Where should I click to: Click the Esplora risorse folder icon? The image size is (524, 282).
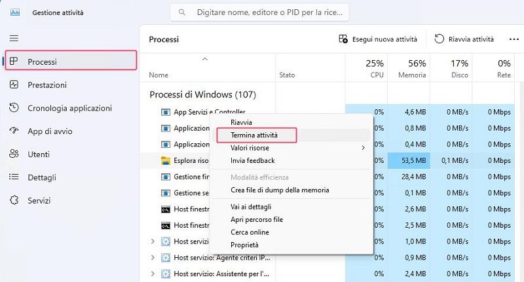pos(166,160)
